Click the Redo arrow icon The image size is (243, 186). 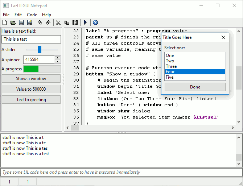click(48, 22)
